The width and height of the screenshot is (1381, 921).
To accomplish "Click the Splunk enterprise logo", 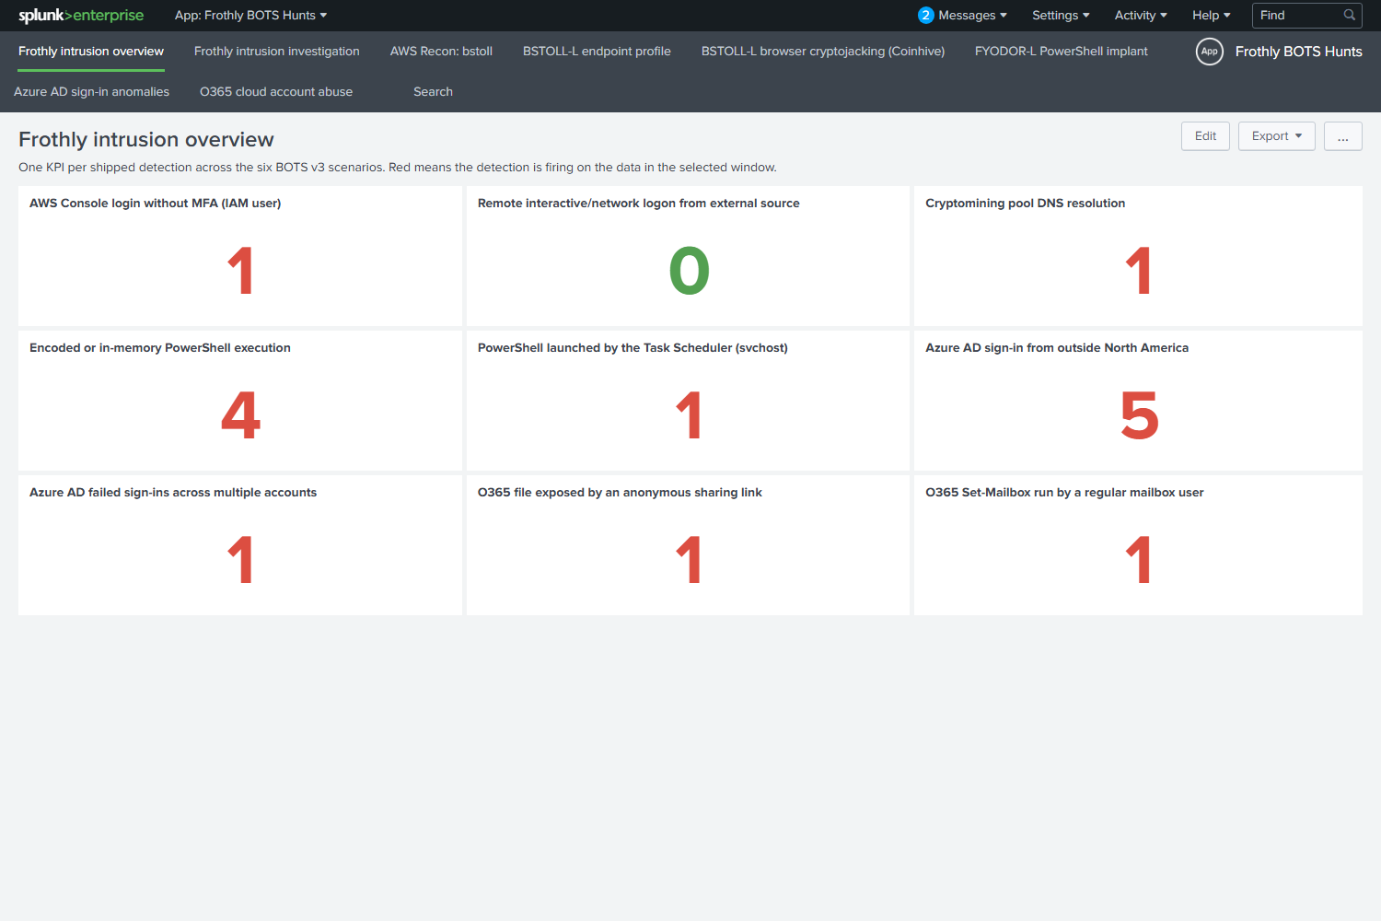I will click(x=81, y=16).
